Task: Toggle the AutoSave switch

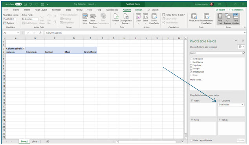Action: pos(18,4)
